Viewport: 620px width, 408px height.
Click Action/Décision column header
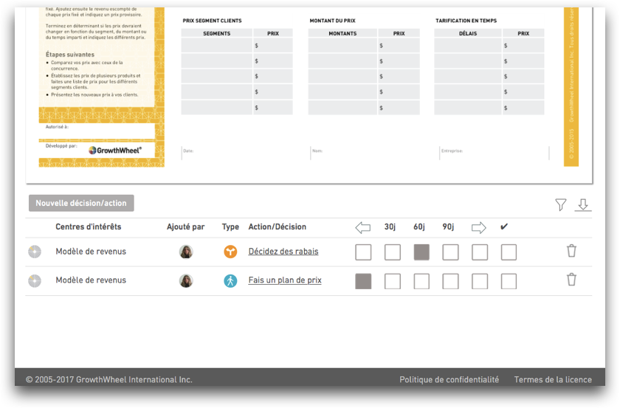coord(278,227)
